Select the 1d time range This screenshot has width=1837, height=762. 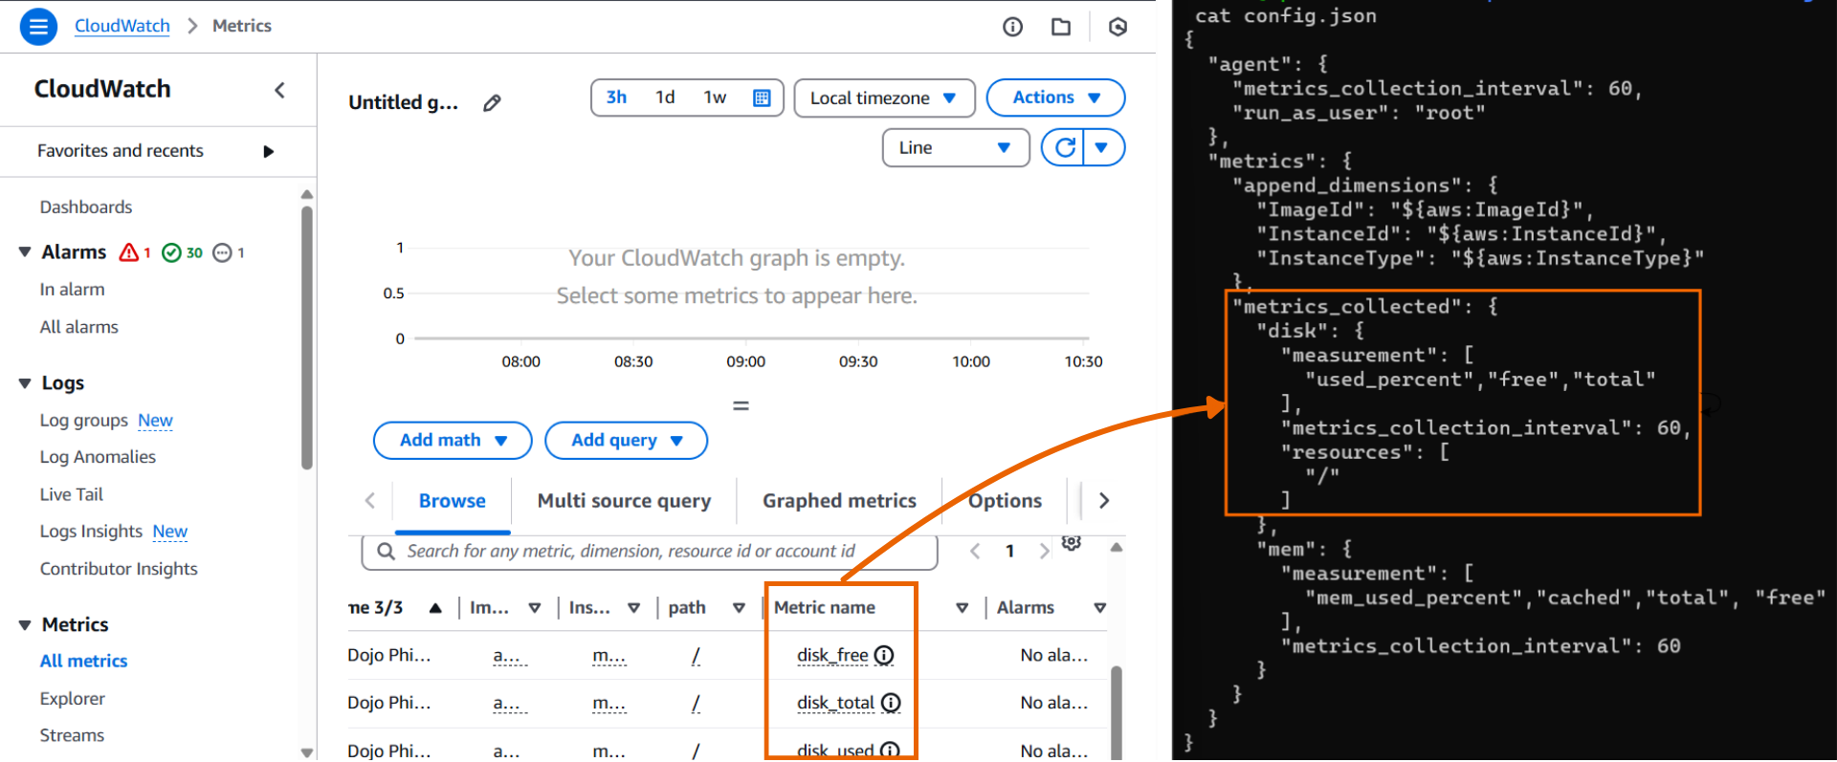[665, 98]
